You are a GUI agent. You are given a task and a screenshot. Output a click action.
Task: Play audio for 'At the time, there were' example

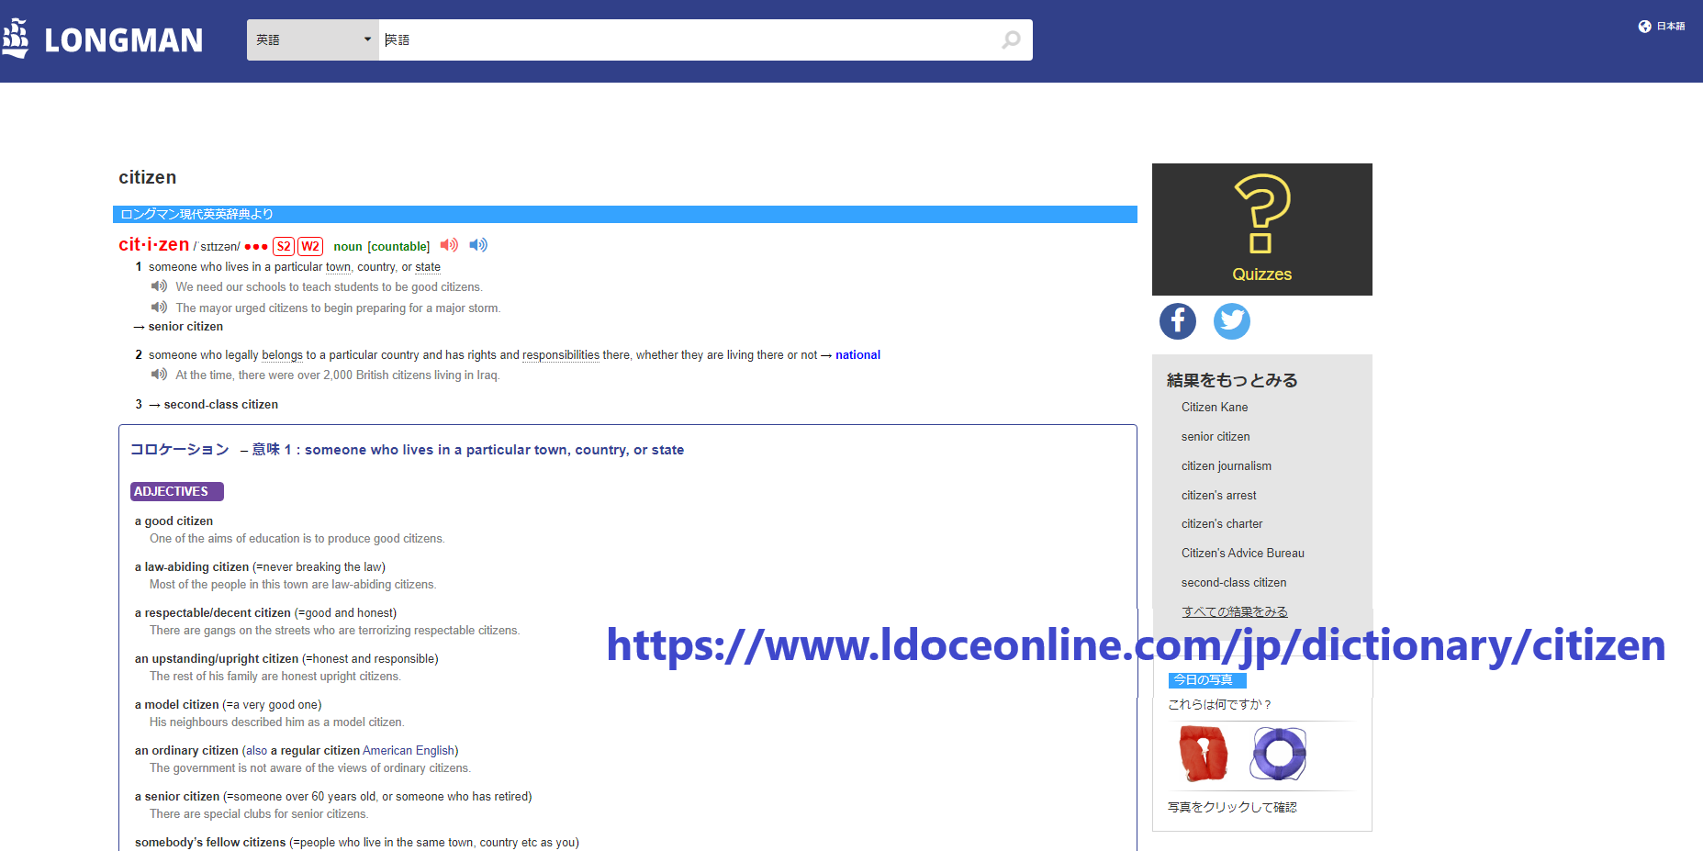point(159,375)
